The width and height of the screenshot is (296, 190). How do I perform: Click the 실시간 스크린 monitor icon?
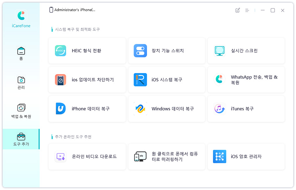(220, 51)
